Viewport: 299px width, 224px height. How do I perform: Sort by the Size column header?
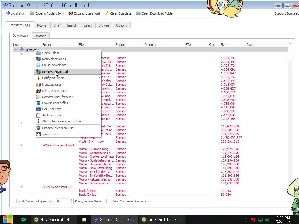point(233,45)
